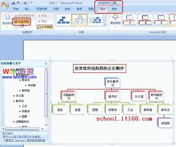Click the text pane horizontal scrollbar thumb
The width and height of the screenshot is (176, 147).
tap(22, 129)
